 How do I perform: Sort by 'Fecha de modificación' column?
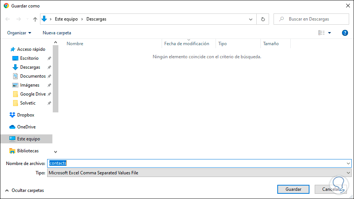[x=187, y=44]
